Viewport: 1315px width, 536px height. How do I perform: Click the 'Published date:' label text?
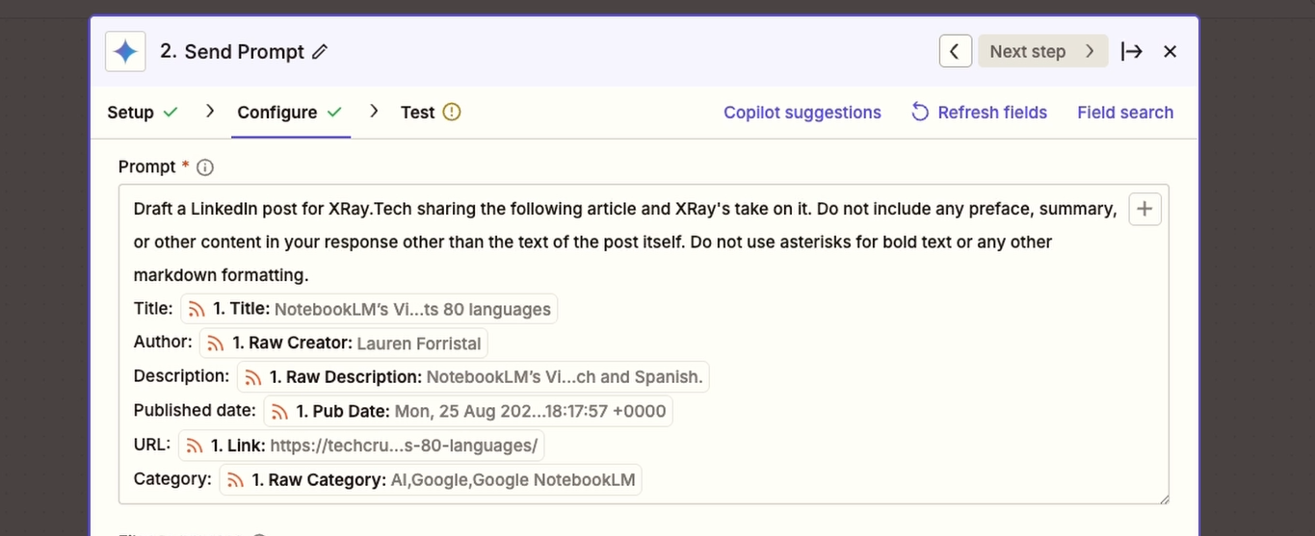pos(195,410)
